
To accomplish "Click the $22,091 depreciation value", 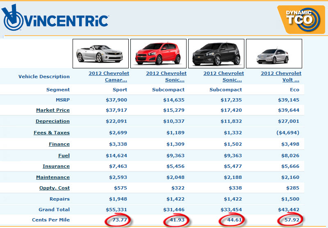I will click(116, 121).
